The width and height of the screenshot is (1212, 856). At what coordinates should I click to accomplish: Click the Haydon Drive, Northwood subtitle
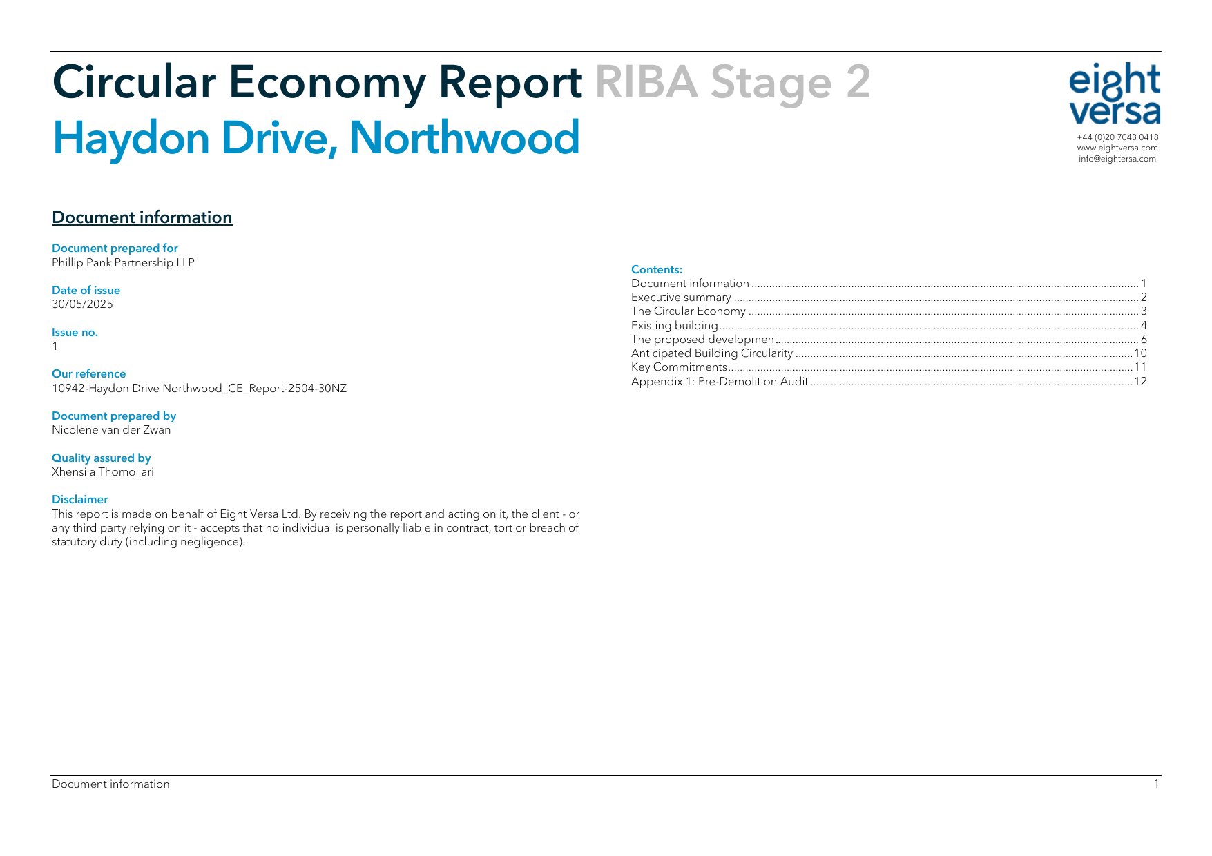(316, 137)
